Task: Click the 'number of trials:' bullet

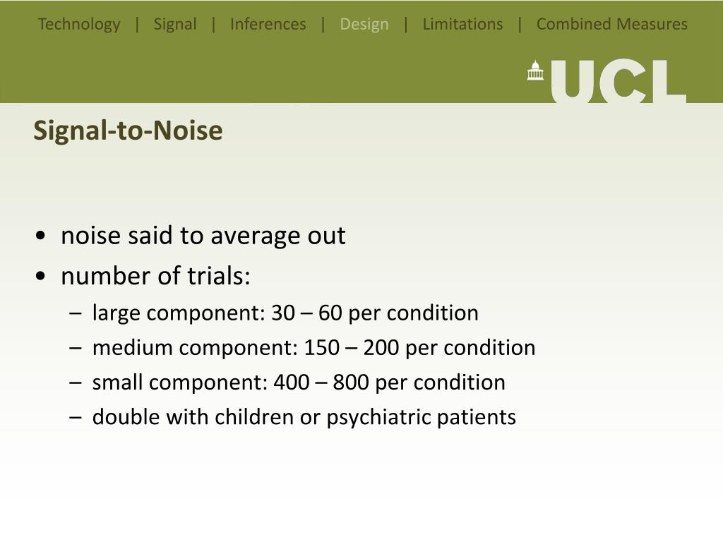Action: click(x=155, y=276)
